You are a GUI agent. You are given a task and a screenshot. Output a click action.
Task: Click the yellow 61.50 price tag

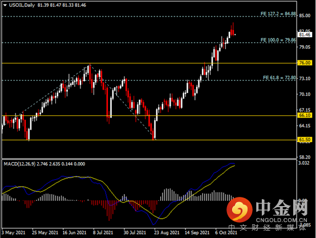pos(305,140)
